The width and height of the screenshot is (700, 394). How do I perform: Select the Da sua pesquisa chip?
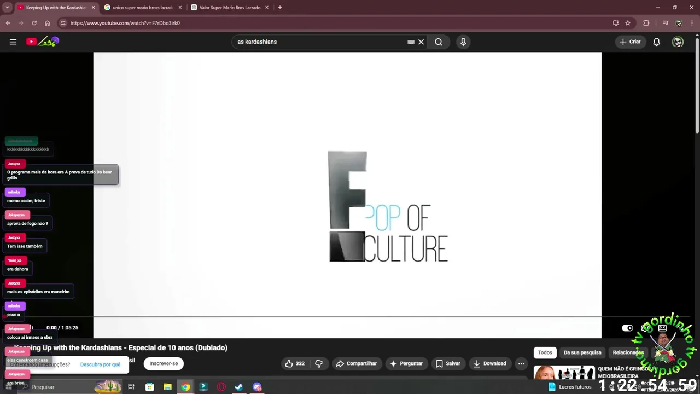tap(582, 352)
